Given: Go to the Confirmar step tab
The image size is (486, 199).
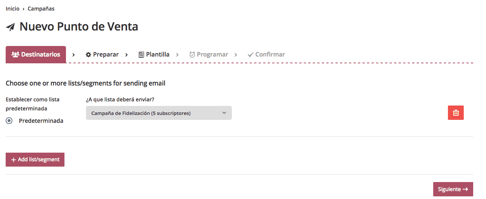Looking at the screenshot, I should point(266,55).
